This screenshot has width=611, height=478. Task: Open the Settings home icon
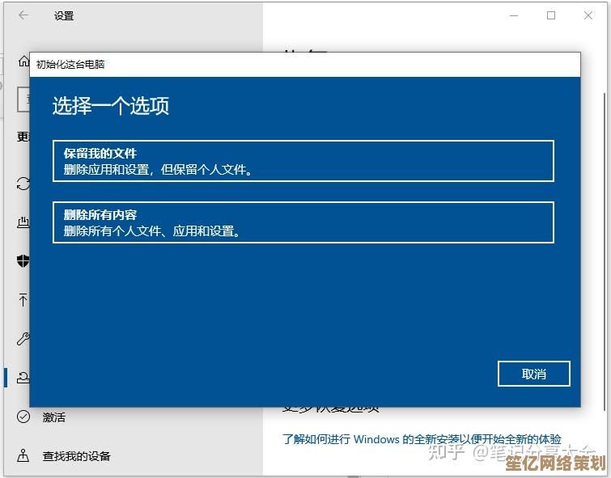(x=23, y=61)
